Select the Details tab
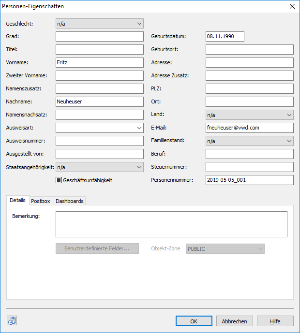The height and width of the screenshot is (333, 300). pyautogui.click(x=17, y=201)
